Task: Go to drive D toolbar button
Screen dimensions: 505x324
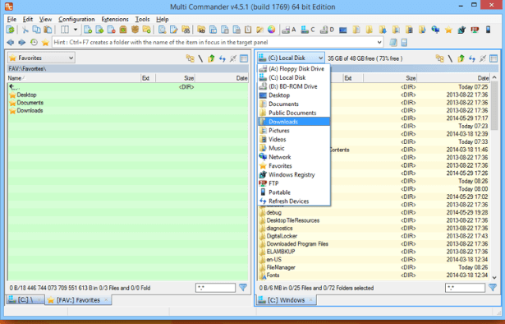Action: [327, 30]
